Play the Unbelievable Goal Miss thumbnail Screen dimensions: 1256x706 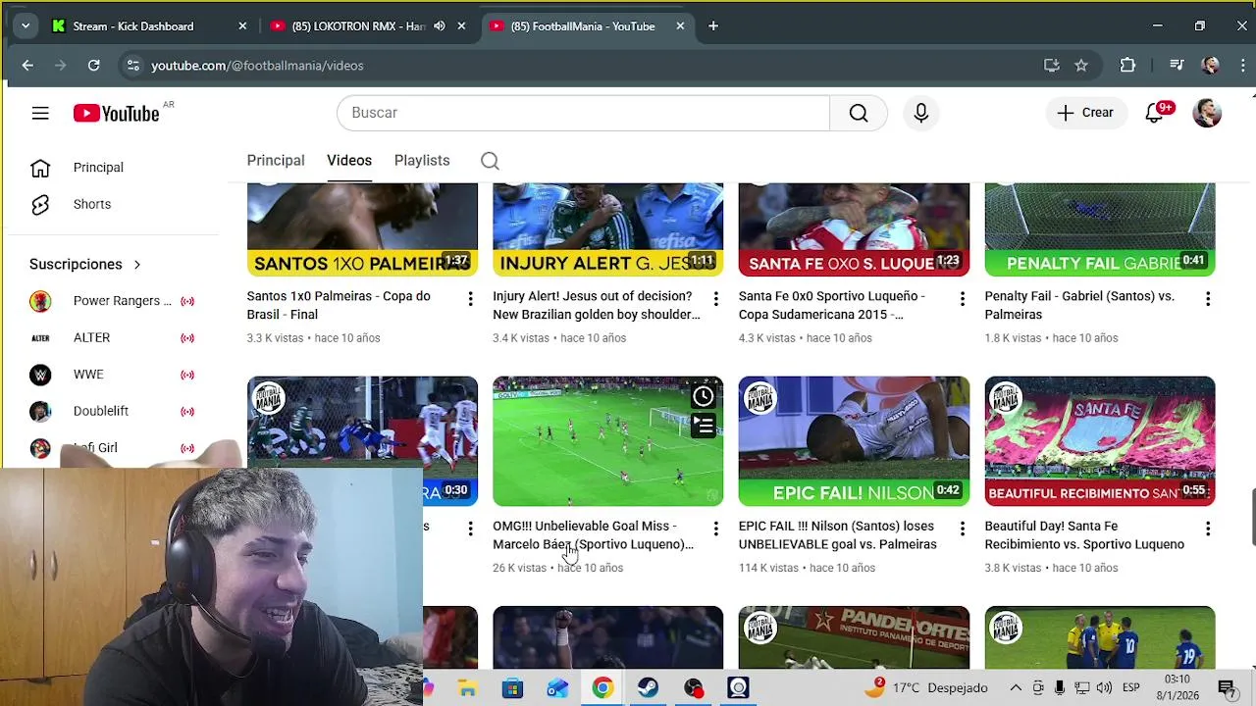pyautogui.click(x=608, y=441)
